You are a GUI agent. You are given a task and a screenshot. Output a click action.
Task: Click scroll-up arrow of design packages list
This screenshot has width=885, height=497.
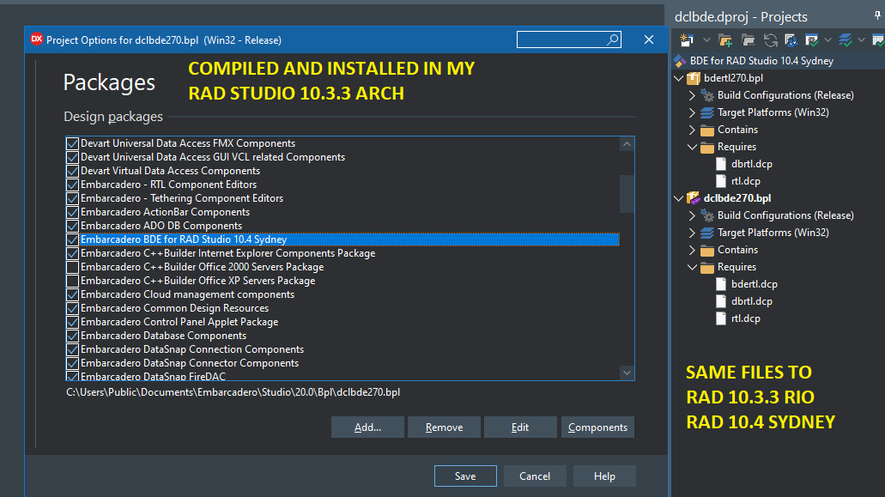pyautogui.click(x=627, y=144)
